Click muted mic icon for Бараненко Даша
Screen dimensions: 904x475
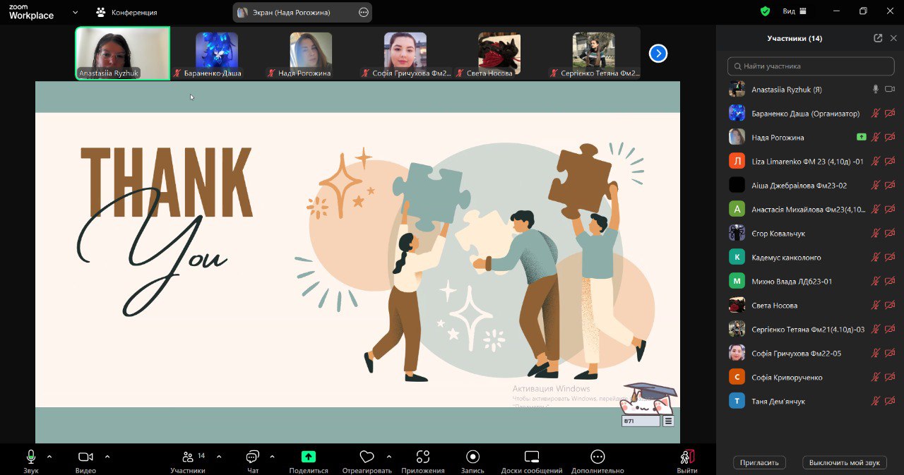pos(876,113)
